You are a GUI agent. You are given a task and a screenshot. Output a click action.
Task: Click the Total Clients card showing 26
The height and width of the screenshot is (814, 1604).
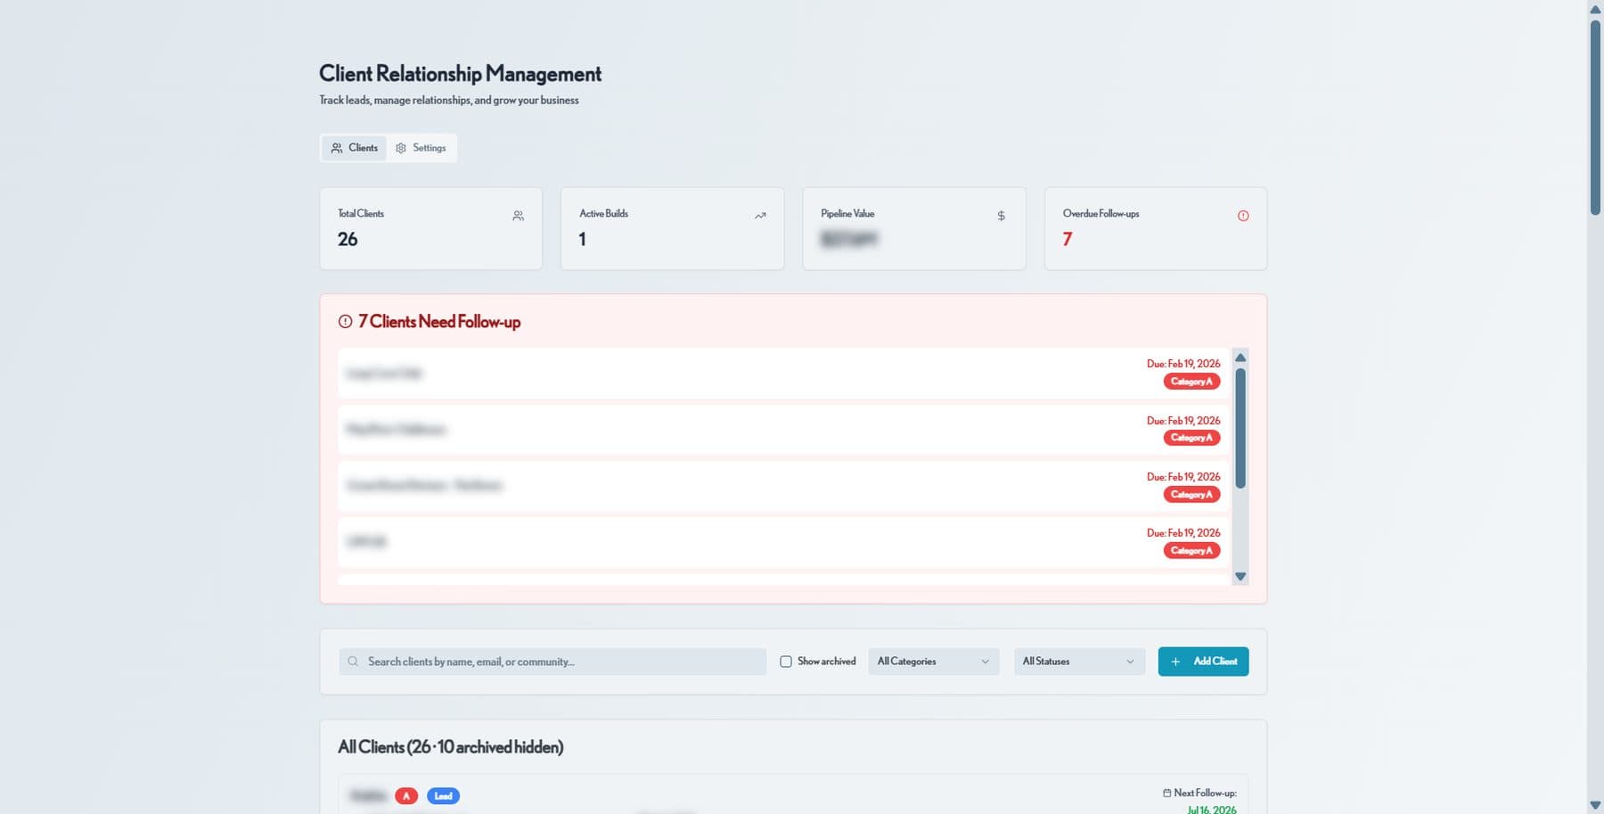[431, 228]
